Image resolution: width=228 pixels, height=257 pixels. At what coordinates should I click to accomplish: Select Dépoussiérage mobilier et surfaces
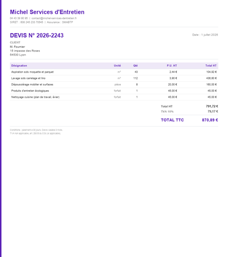(32, 85)
